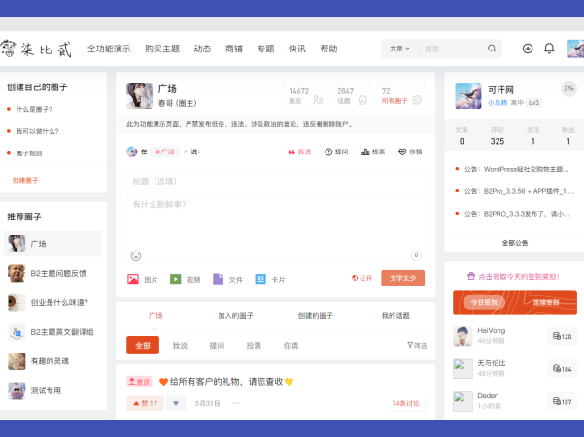Open 帮助 in navigation
The height and width of the screenshot is (437, 584).
pos(328,49)
